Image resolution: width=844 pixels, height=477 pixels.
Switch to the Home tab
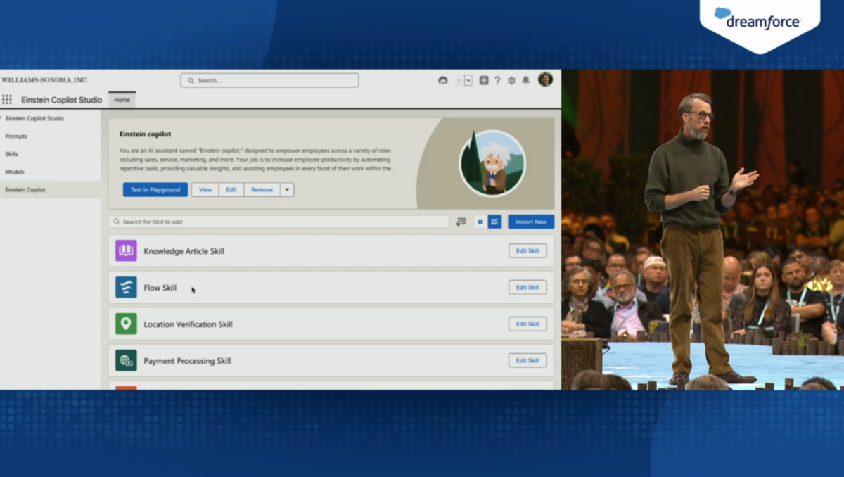coord(122,100)
